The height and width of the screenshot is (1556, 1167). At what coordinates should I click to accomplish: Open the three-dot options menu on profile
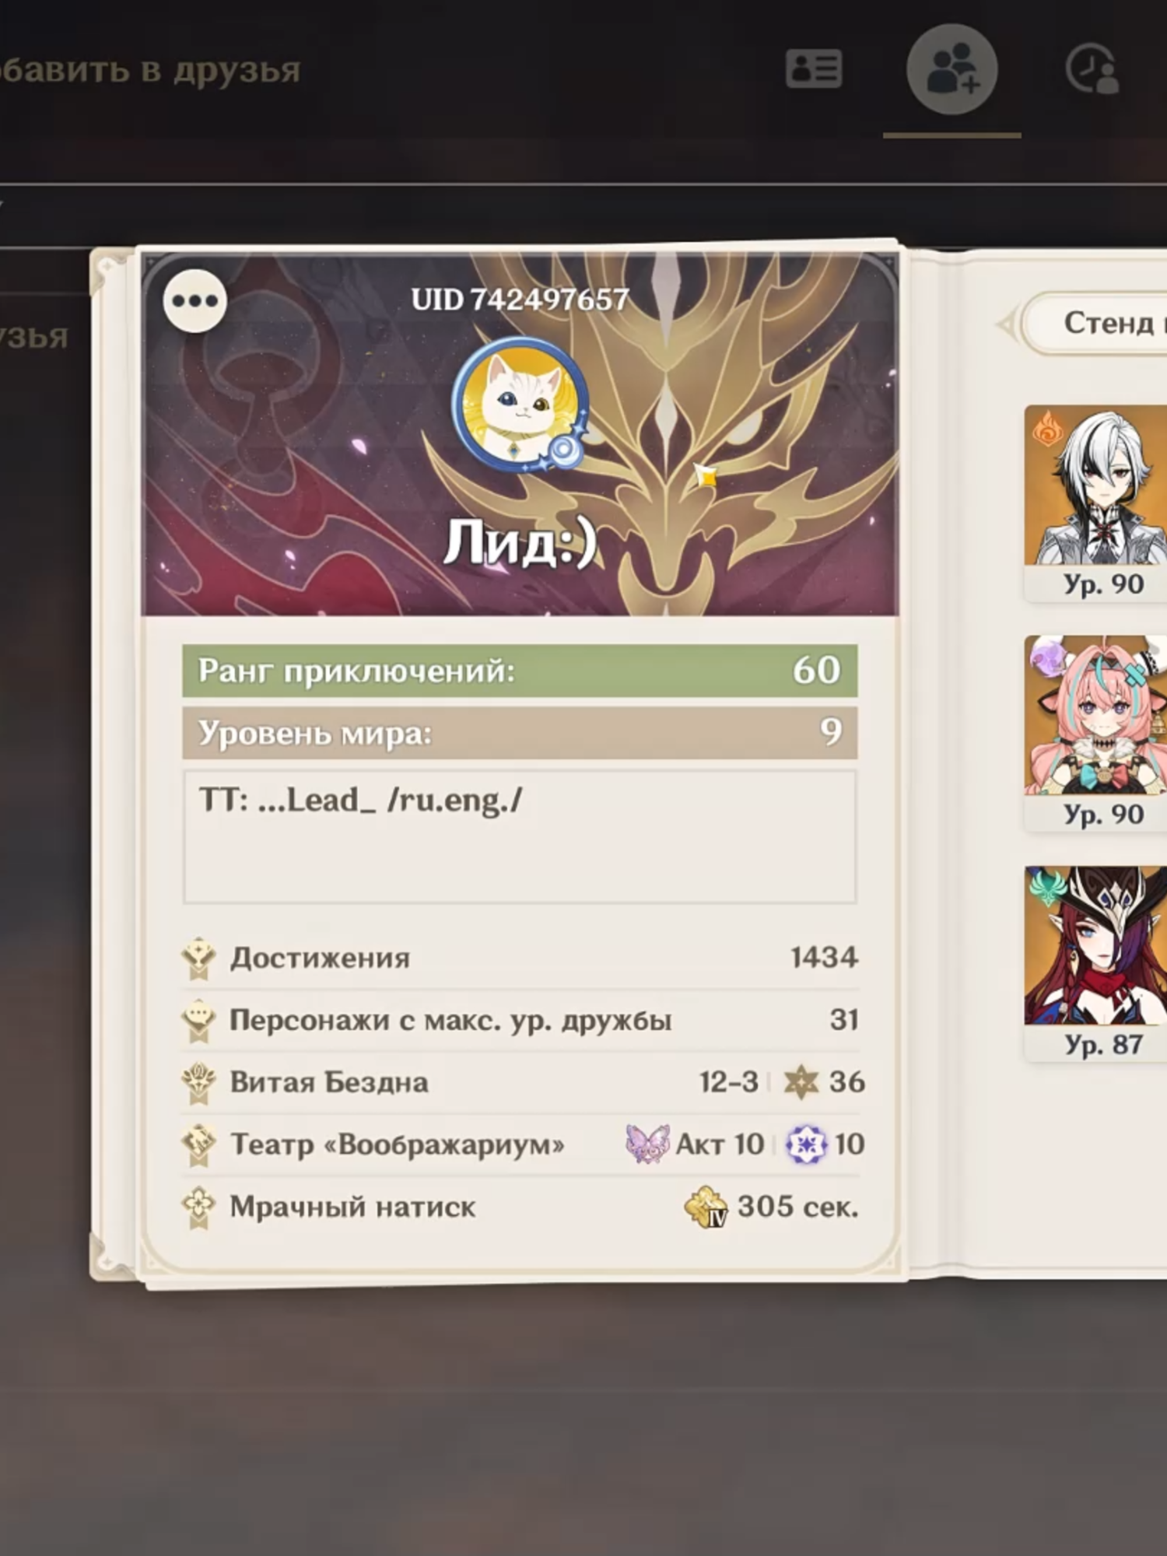(x=195, y=301)
